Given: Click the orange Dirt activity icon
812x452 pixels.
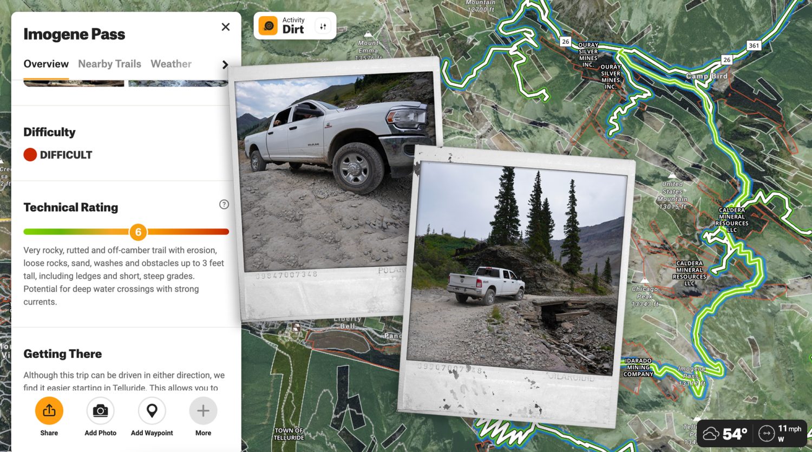Looking at the screenshot, I should pos(268,26).
